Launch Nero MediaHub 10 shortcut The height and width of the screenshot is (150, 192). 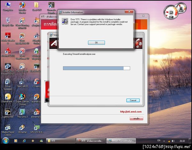pos(22,38)
